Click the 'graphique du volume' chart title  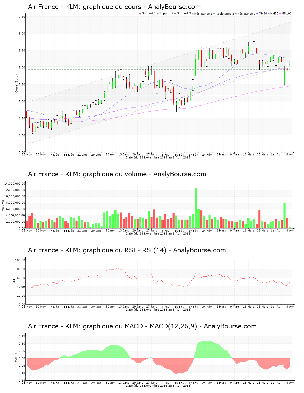click(117, 174)
